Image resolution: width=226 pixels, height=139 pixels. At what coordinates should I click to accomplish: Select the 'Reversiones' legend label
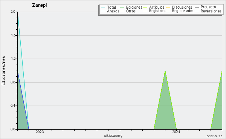tap(211, 11)
